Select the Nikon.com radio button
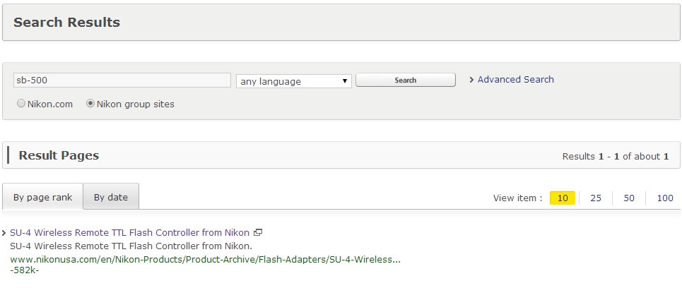 point(21,104)
